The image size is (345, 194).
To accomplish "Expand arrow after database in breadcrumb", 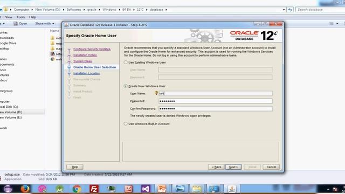I will 166,10.
